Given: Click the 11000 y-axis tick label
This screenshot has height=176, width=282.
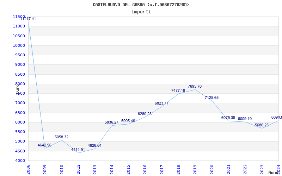Looking at the screenshot, I should (19, 26).
